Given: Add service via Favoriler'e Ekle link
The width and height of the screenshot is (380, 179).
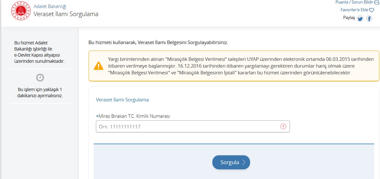Looking at the screenshot, I should click(x=354, y=10).
